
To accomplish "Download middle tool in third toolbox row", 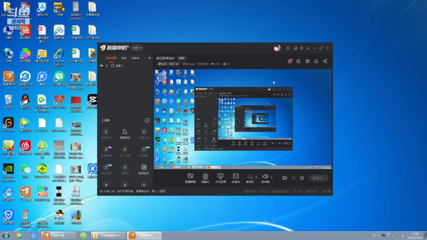I will pos(125,169).
